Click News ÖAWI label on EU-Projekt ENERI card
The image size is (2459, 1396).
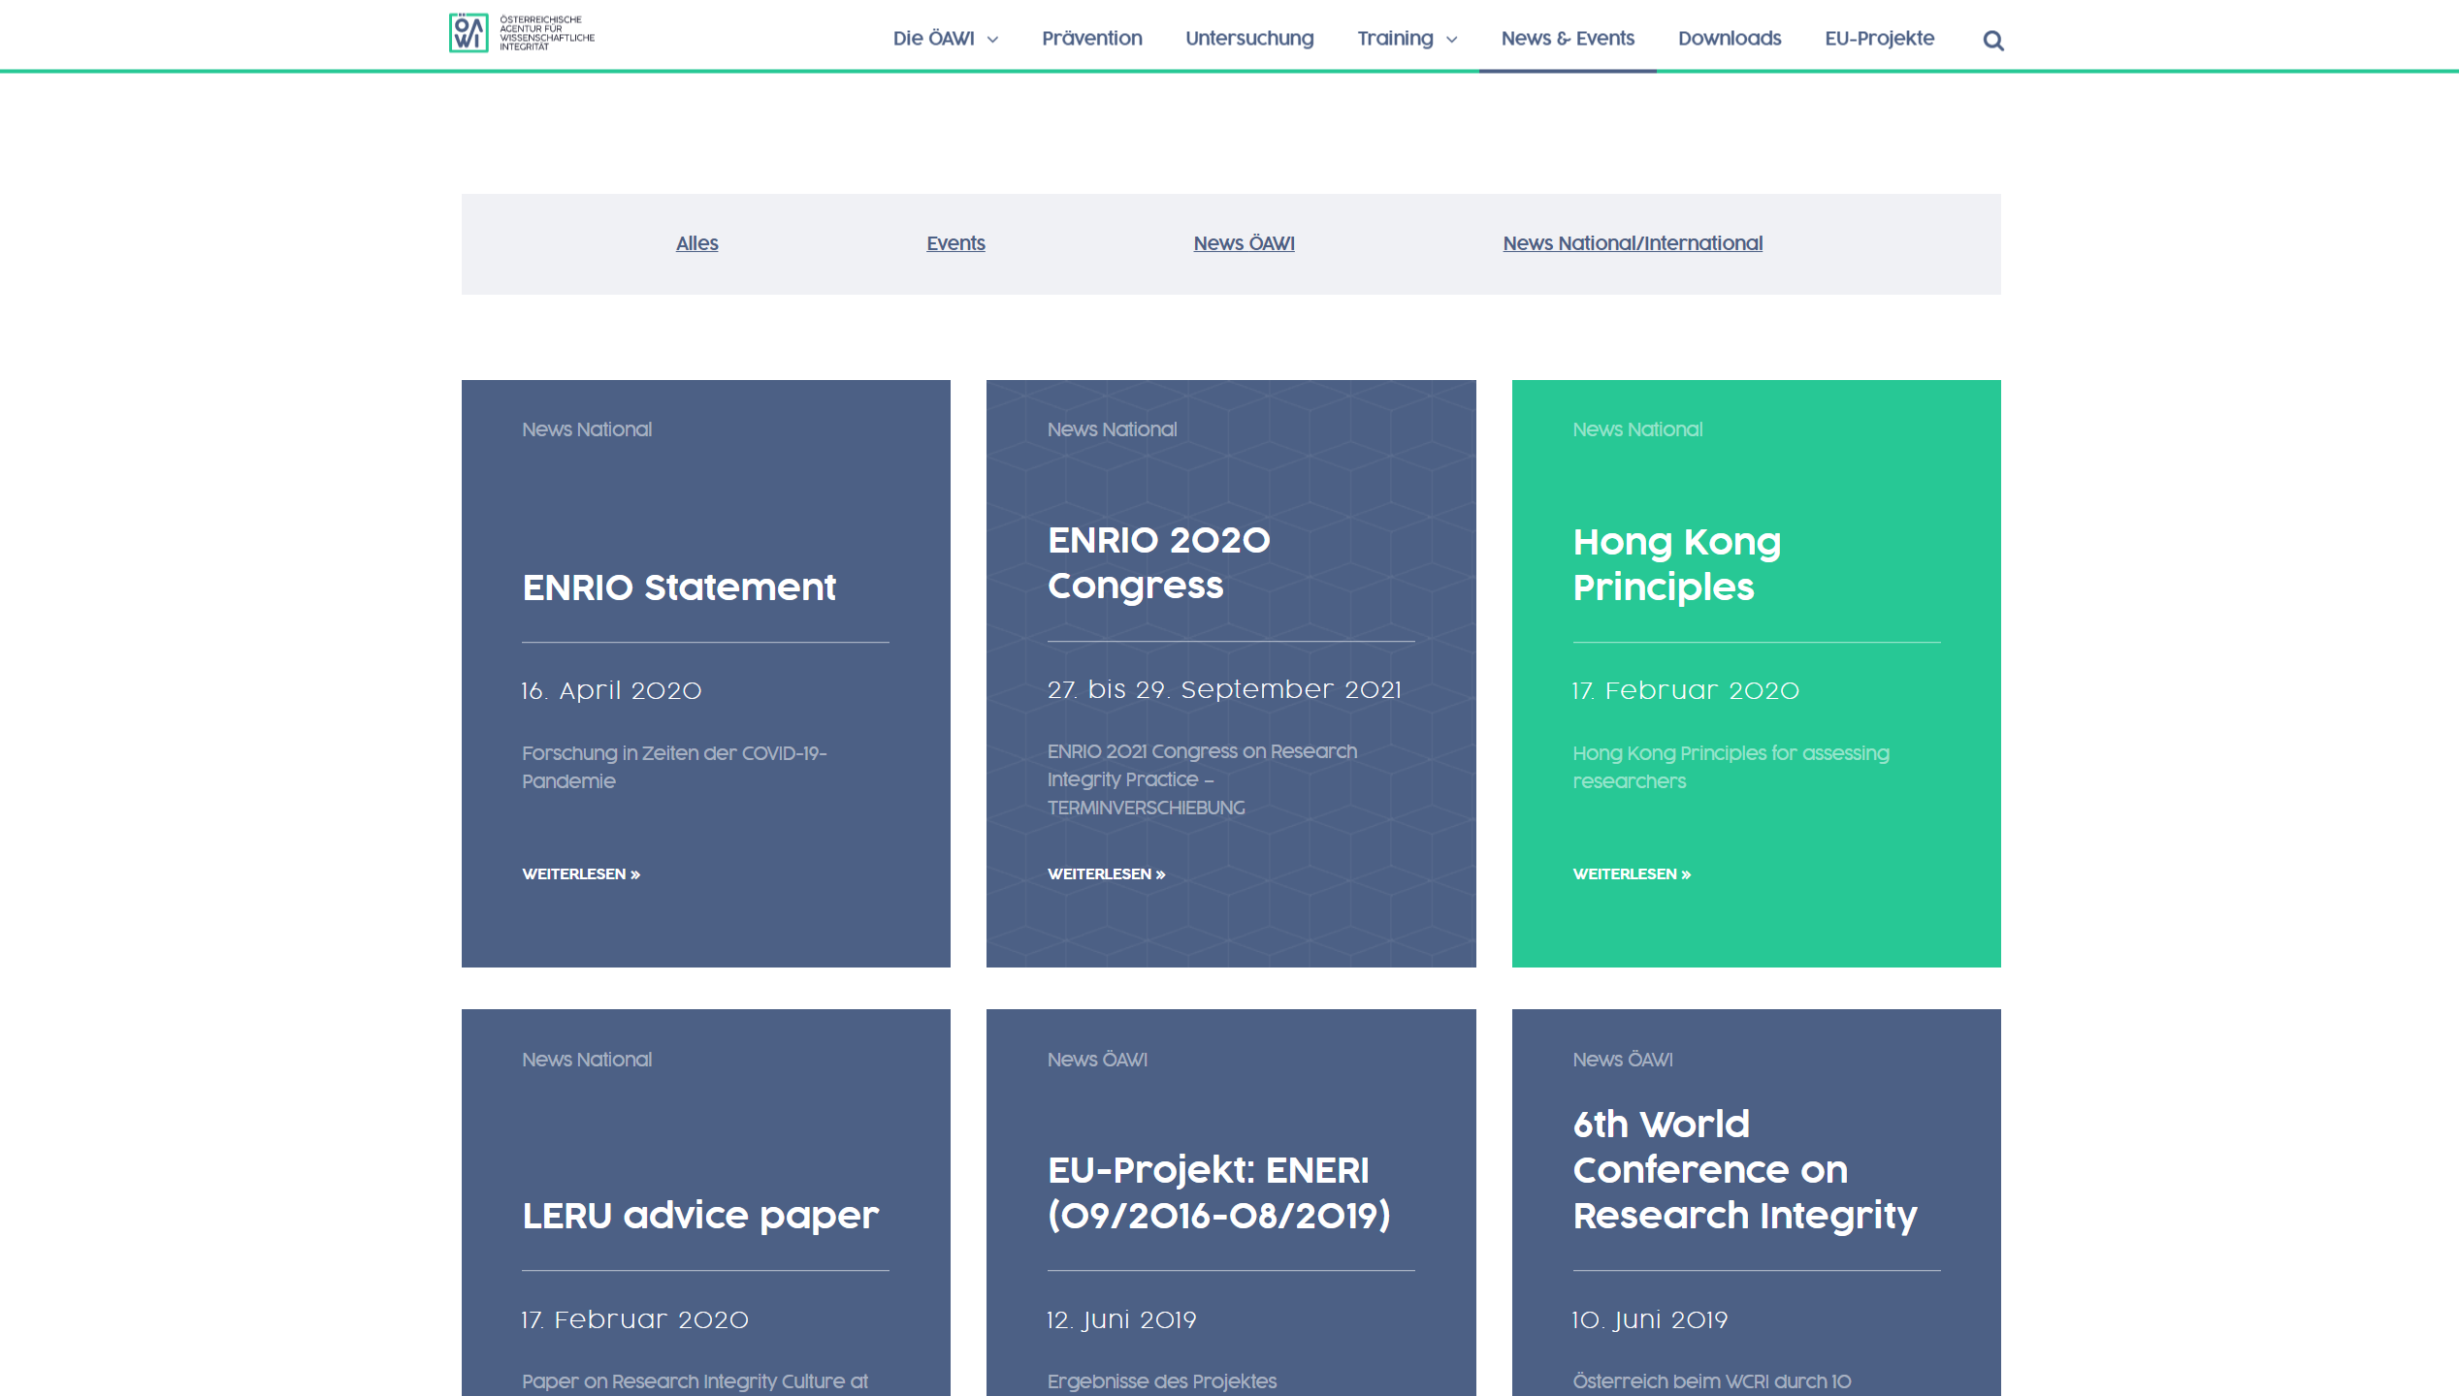[x=1097, y=1060]
